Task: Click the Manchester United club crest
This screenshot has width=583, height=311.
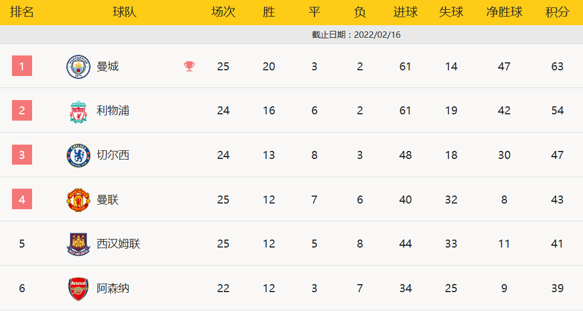Action: click(78, 200)
